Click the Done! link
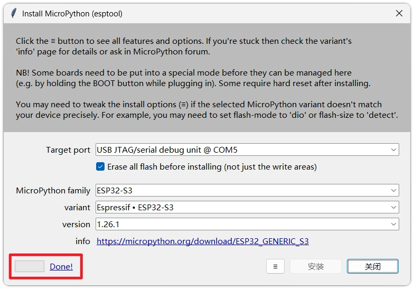The height and width of the screenshot is (289, 414). (x=61, y=267)
